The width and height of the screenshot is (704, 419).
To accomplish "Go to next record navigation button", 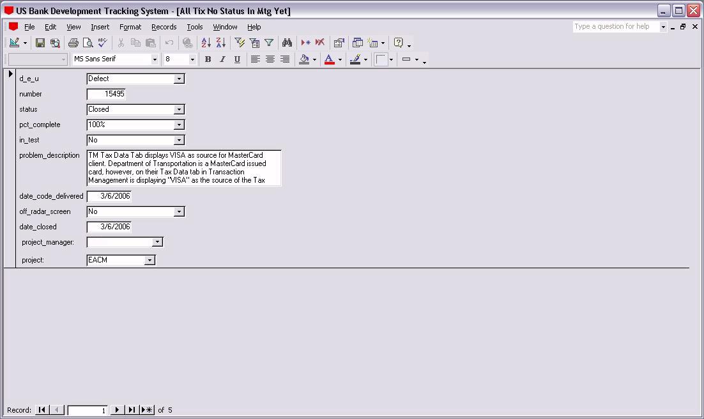I will (x=117, y=410).
